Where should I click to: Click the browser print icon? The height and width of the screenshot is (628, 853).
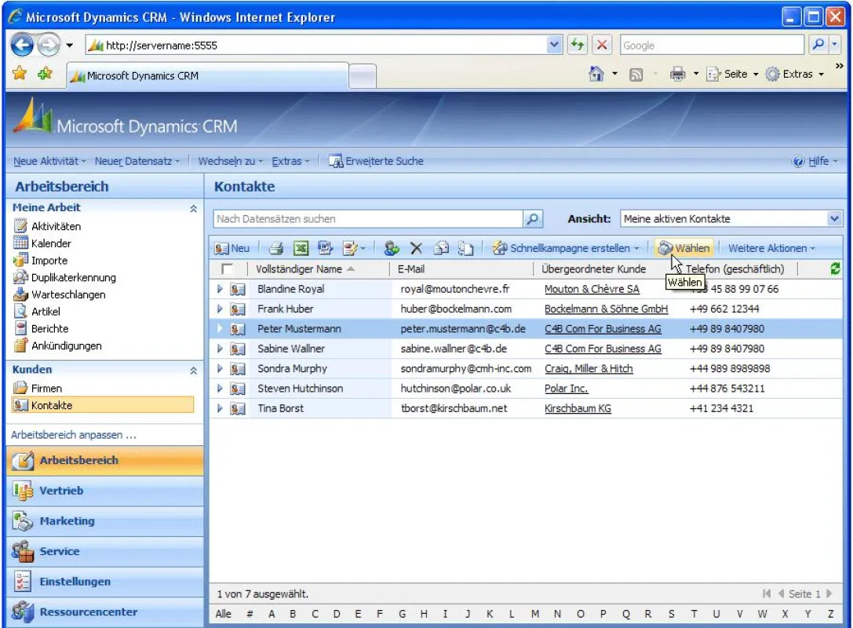[677, 74]
